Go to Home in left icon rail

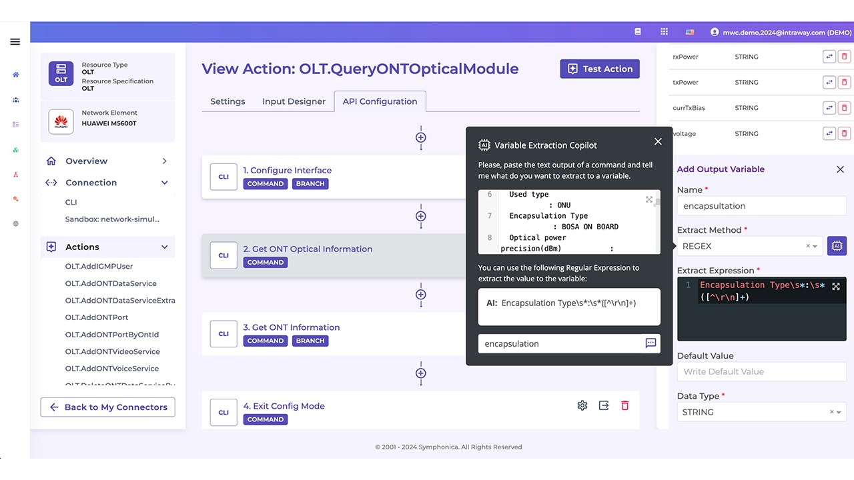[16, 75]
